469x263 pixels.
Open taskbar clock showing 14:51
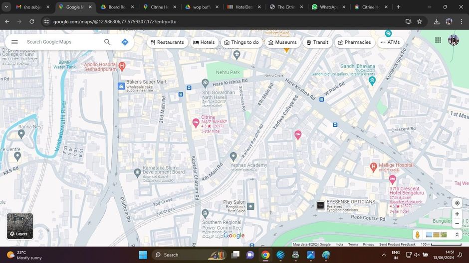click(x=444, y=255)
